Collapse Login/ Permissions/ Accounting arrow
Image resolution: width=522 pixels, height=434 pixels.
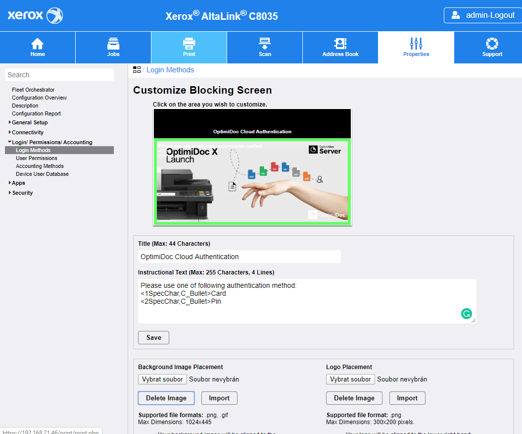(10, 142)
